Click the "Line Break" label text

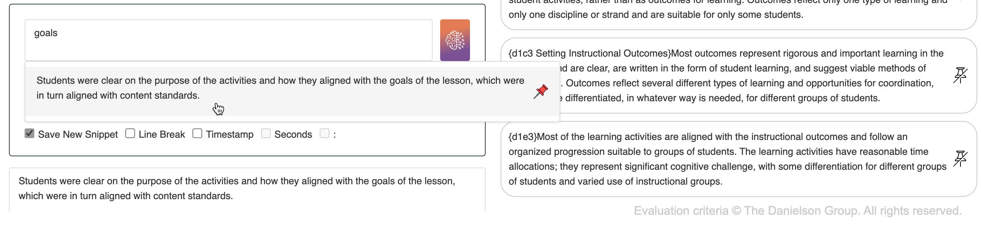162,134
